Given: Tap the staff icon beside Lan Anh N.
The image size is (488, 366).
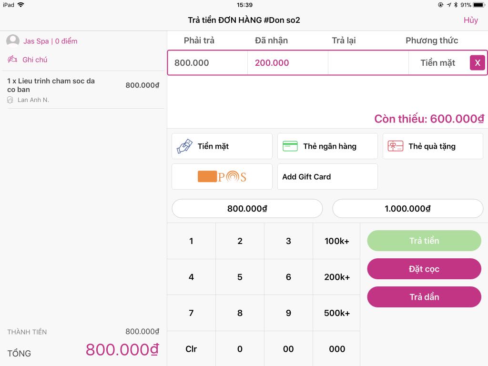Looking at the screenshot, I should 10,100.
